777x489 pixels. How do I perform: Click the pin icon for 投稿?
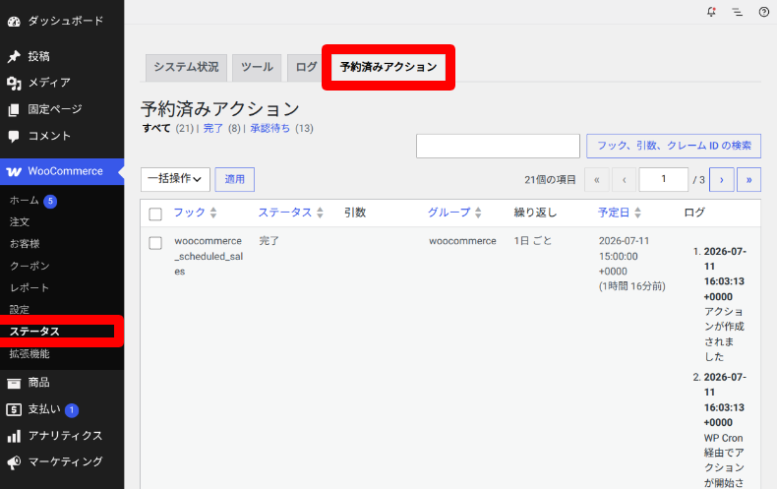point(14,56)
